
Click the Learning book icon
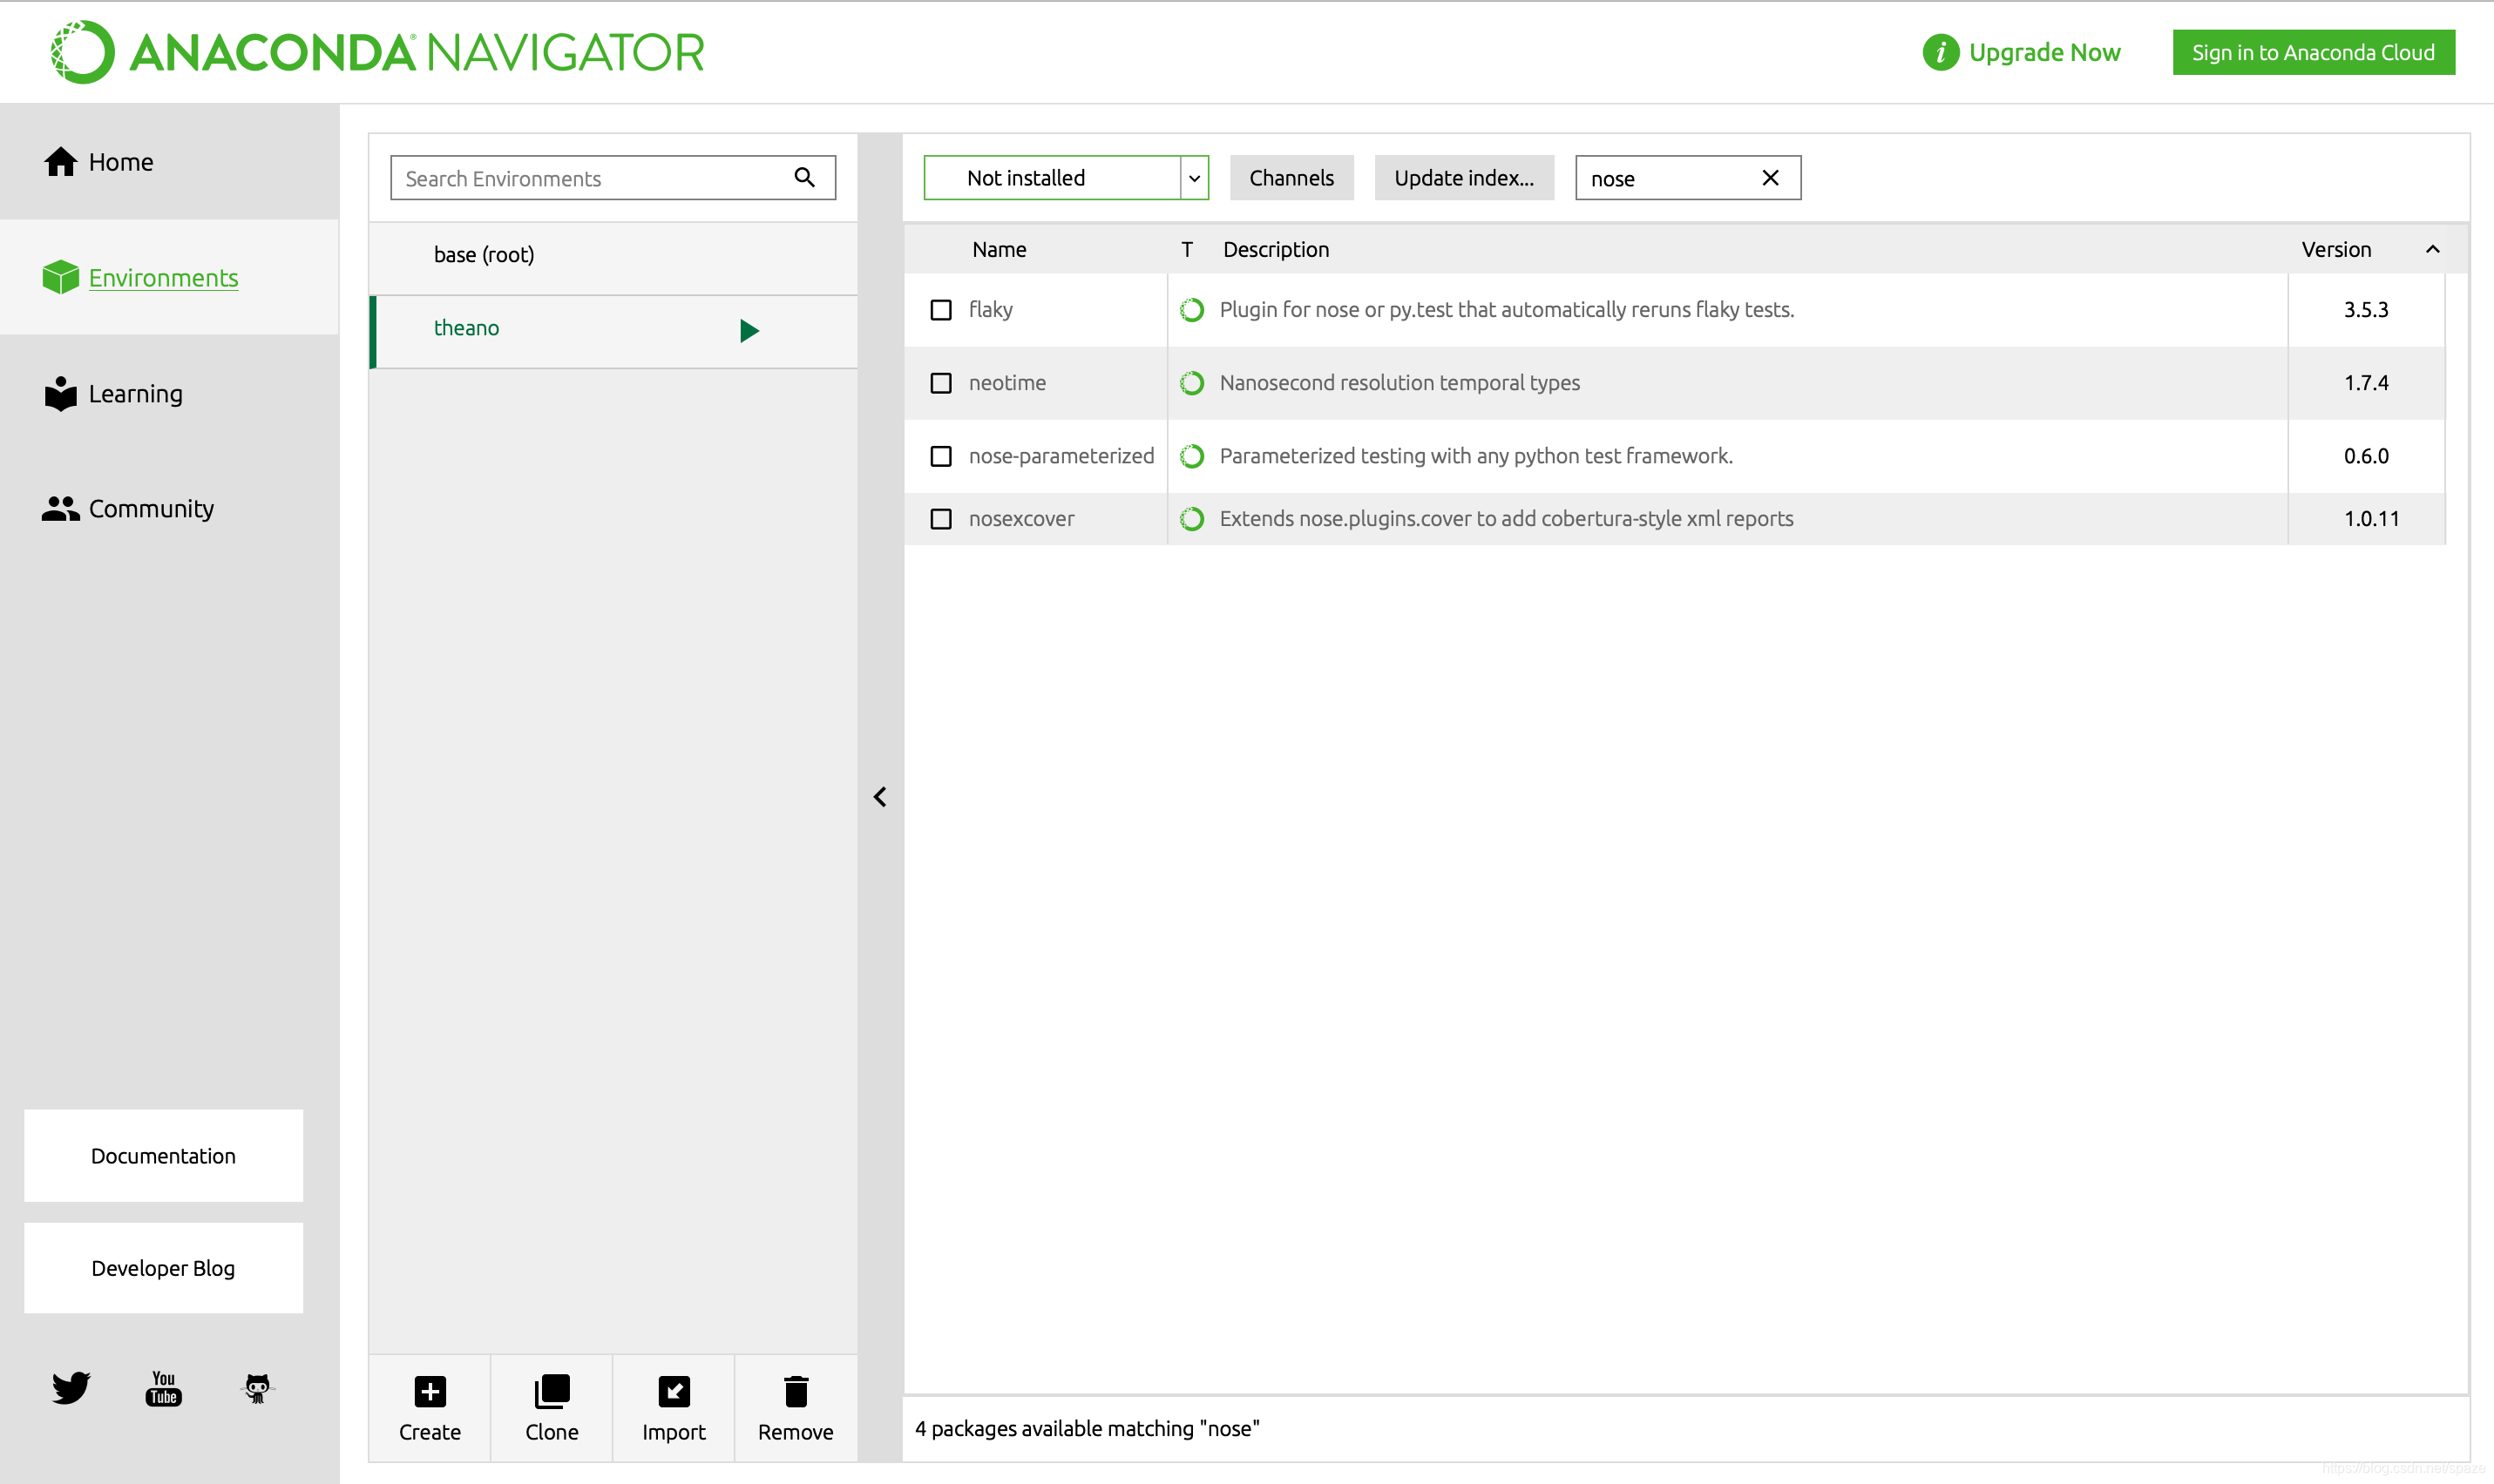click(60, 394)
